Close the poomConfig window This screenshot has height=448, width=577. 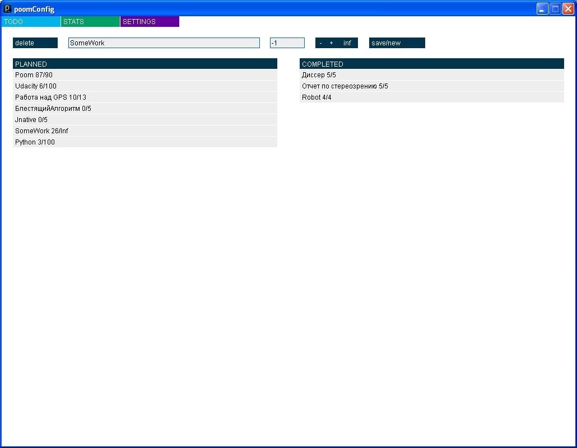click(568, 9)
